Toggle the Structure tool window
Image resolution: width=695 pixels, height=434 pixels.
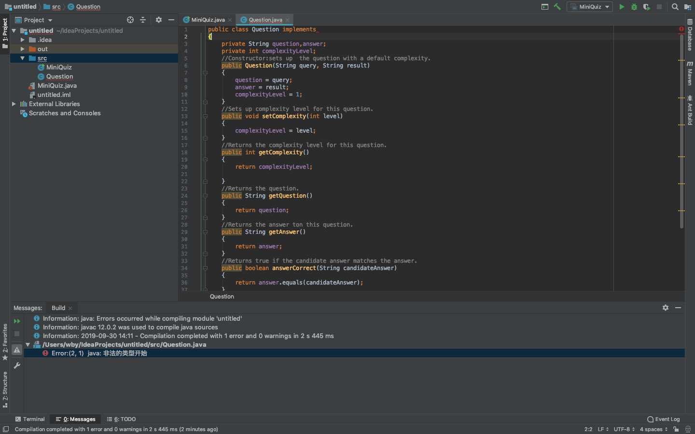click(x=5, y=390)
